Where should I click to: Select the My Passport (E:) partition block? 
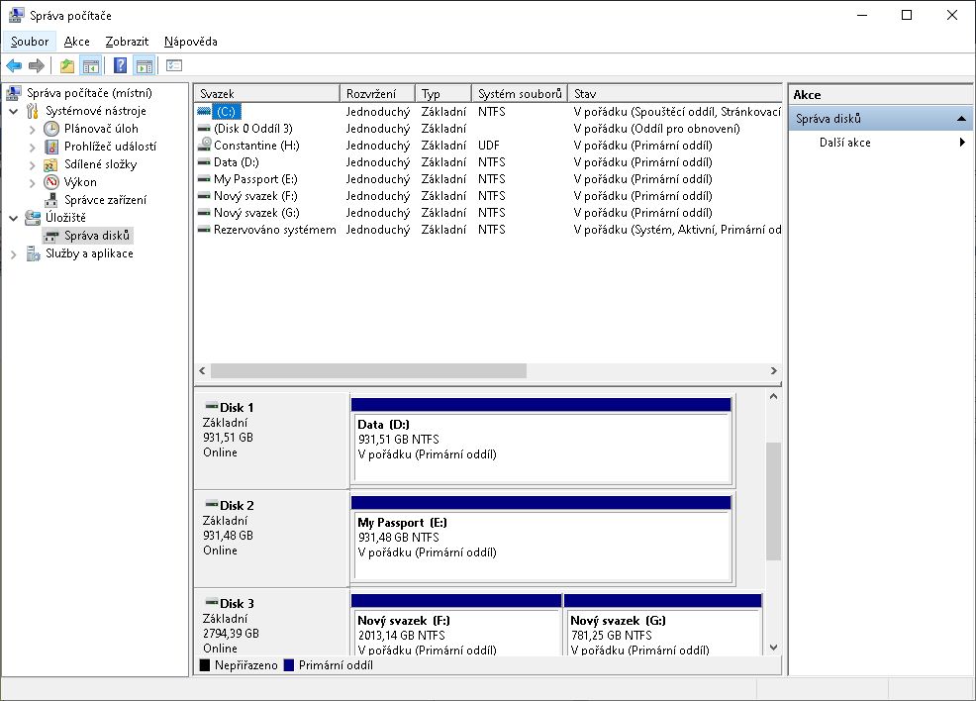(540, 540)
